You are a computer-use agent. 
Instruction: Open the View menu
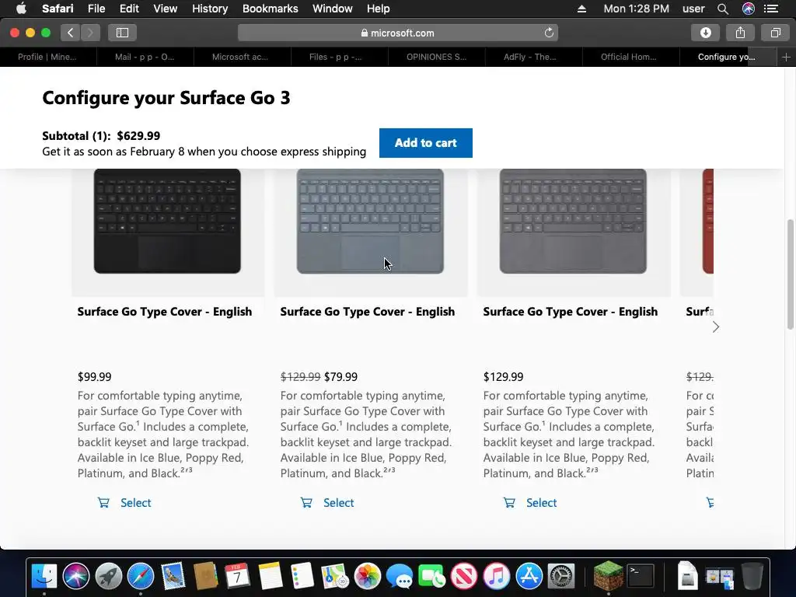coord(165,9)
